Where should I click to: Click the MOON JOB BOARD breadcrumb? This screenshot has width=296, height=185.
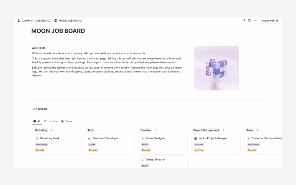(x=70, y=21)
